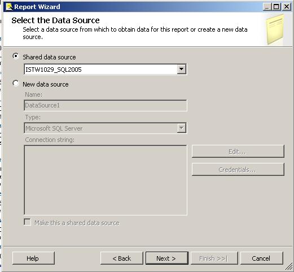
Task: Click the Credentials... button
Action: 238,169
